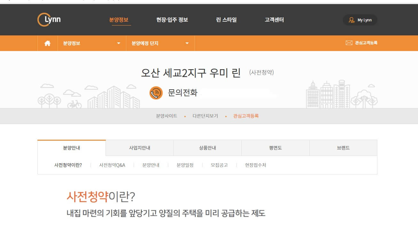Click the orange telephone icon beside 문의전화
The image size is (418, 229).
coord(156,93)
